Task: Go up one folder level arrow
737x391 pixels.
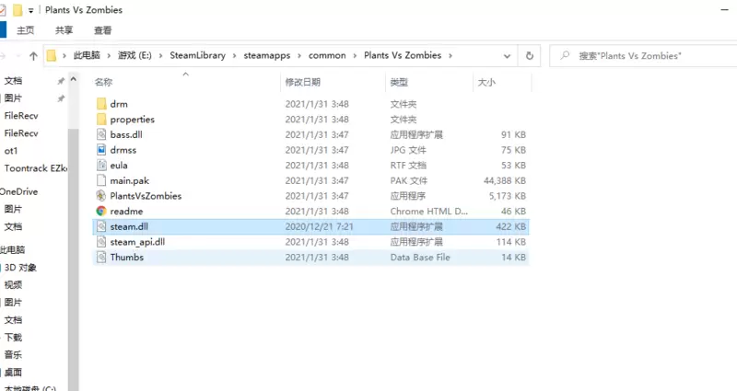Action: coord(33,56)
